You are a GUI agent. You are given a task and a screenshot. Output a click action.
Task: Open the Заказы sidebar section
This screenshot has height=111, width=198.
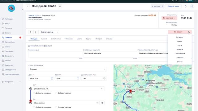[x=6, y=33]
